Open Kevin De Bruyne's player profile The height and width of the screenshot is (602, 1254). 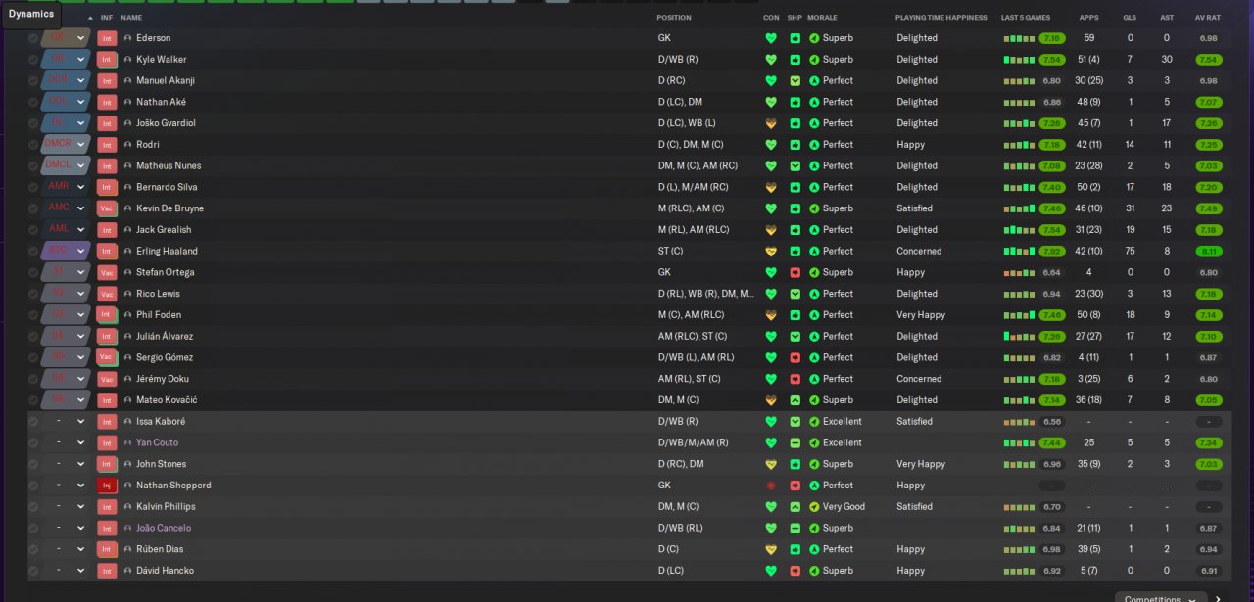point(170,208)
